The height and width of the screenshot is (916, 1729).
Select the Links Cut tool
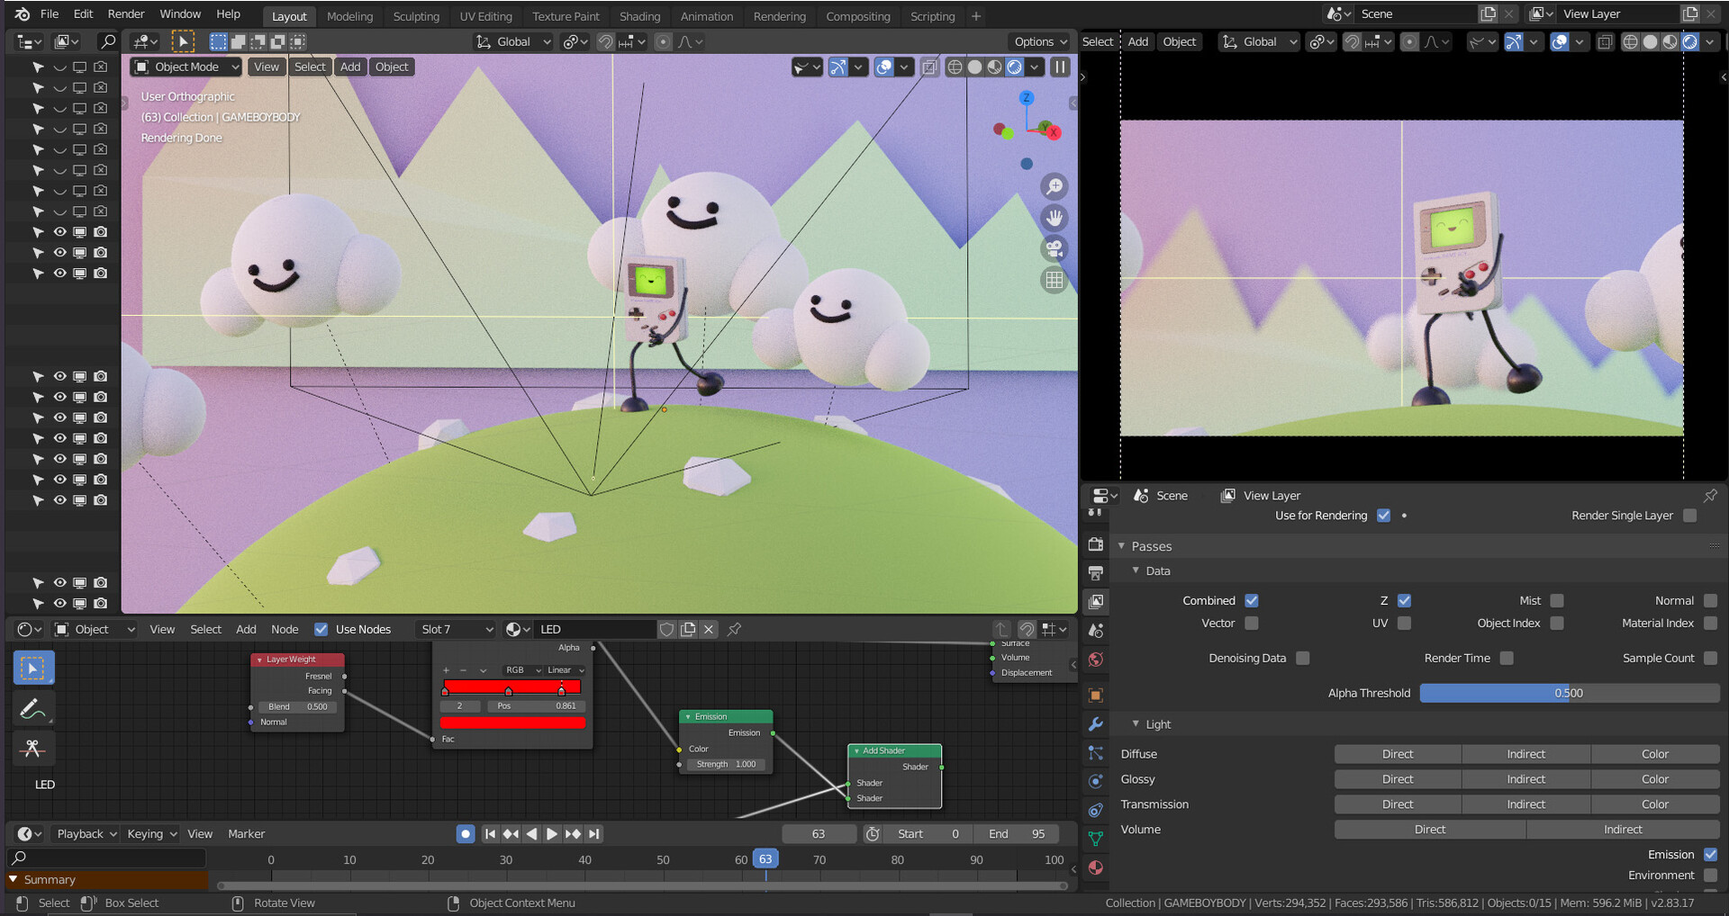[33, 749]
